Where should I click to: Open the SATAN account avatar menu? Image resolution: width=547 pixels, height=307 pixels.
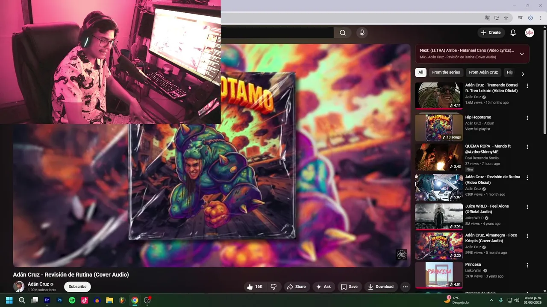(529, 33)
